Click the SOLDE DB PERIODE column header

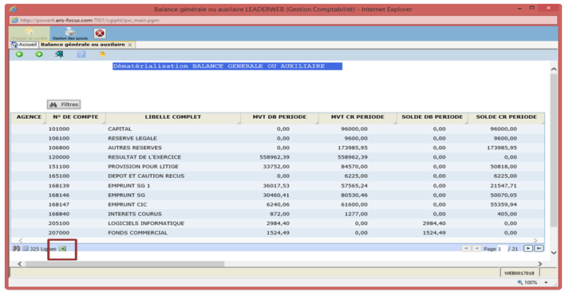point(432,117)
